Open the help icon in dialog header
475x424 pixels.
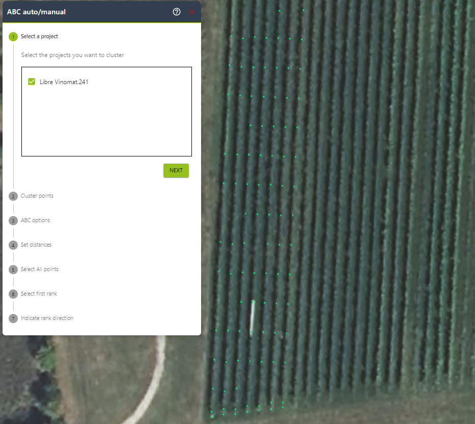(177, 12)
